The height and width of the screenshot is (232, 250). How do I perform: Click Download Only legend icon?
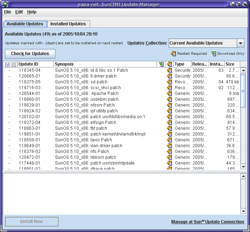(x=213, y=54)
